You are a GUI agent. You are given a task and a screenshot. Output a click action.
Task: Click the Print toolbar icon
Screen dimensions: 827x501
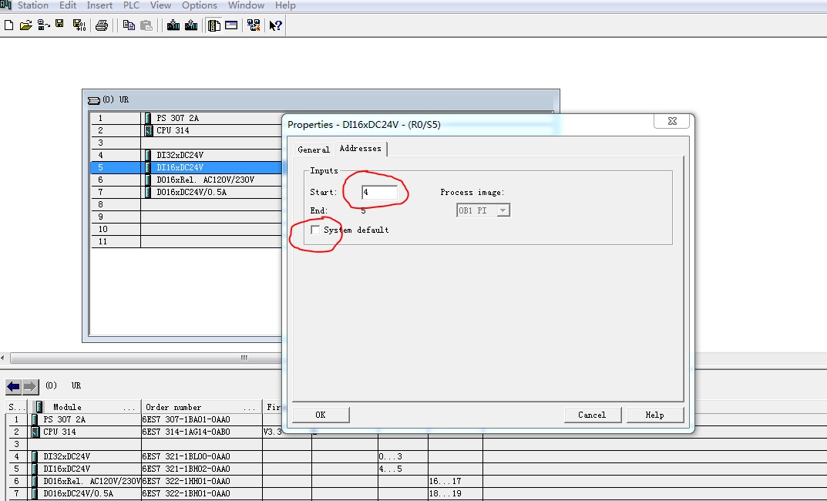click(102, 25)
